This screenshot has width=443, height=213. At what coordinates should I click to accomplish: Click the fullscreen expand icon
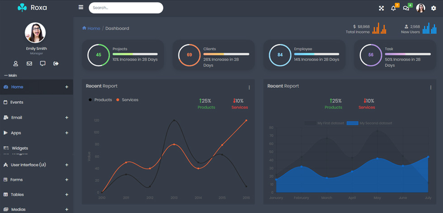382,8
